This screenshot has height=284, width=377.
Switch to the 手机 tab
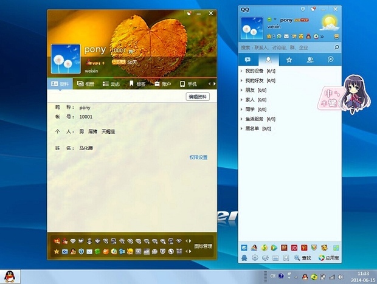pyautogui.click(x=188, y=84)
